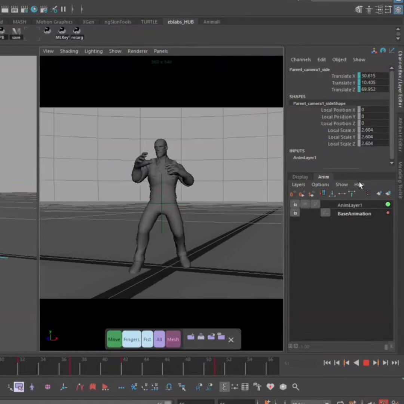The height and width of the screenshot is (404, 404).
Task: Switch to the Display layer tab
Action: click(300, 177)
